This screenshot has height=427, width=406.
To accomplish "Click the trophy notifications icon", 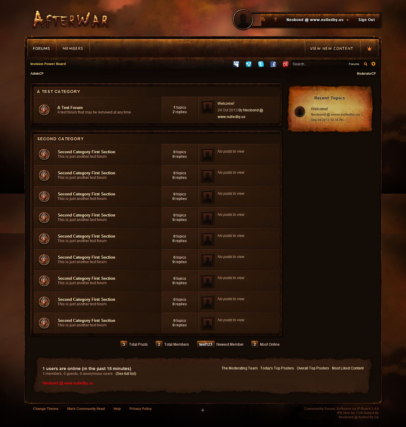I will point(275,19).
